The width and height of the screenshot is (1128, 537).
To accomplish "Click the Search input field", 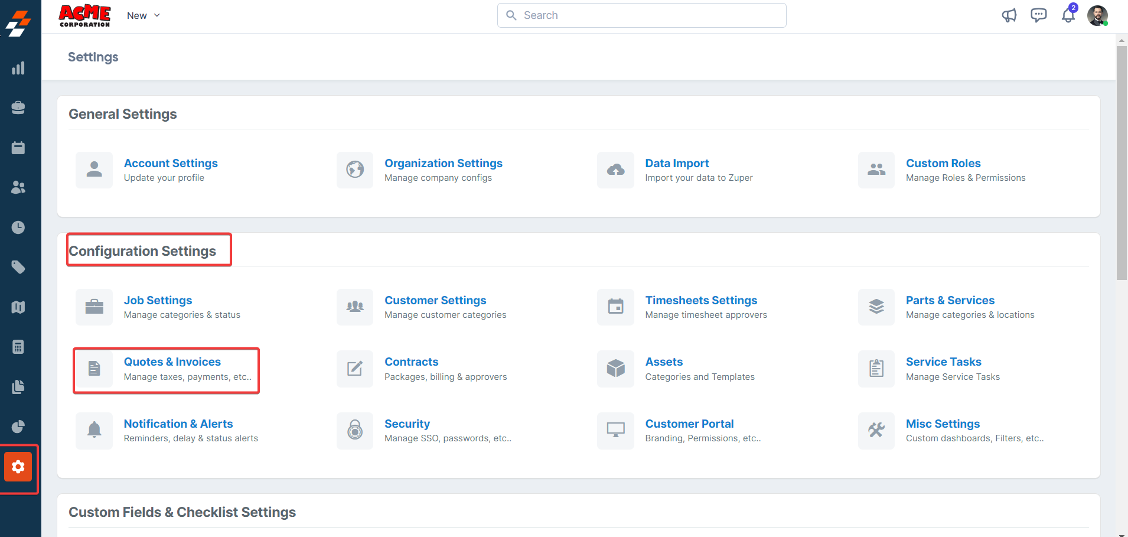I will [641, 15].
